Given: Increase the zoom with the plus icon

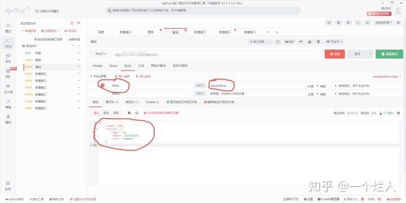Looking at the screenshot, I should pos(379,199).
